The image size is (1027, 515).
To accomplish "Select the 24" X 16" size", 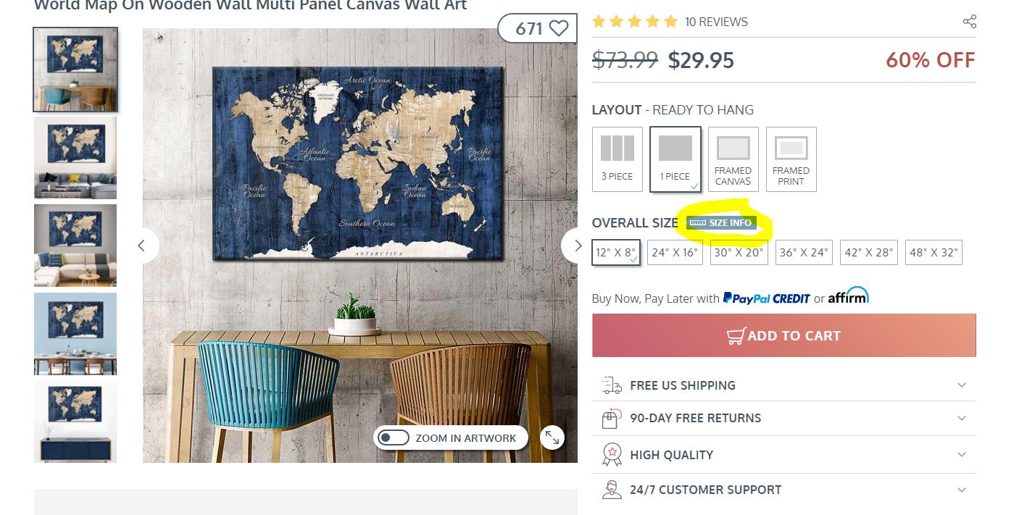I will 675,253.
